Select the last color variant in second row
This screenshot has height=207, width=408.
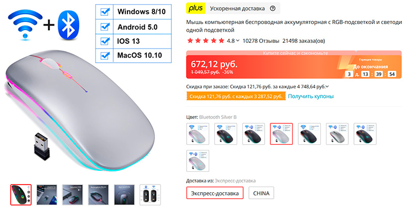pyautogui.click(x=198, y=161)
